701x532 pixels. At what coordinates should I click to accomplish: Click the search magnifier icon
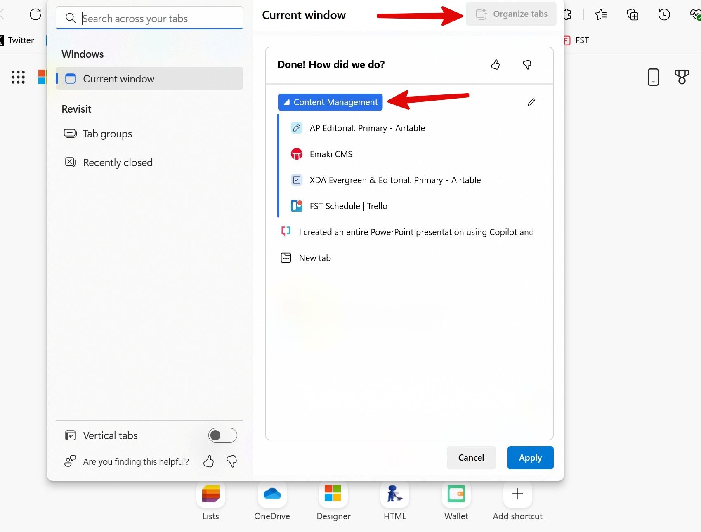(x=71, y=18)
